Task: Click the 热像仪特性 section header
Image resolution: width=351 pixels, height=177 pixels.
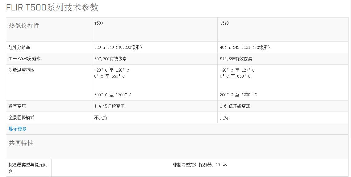Action: [24, 26]
